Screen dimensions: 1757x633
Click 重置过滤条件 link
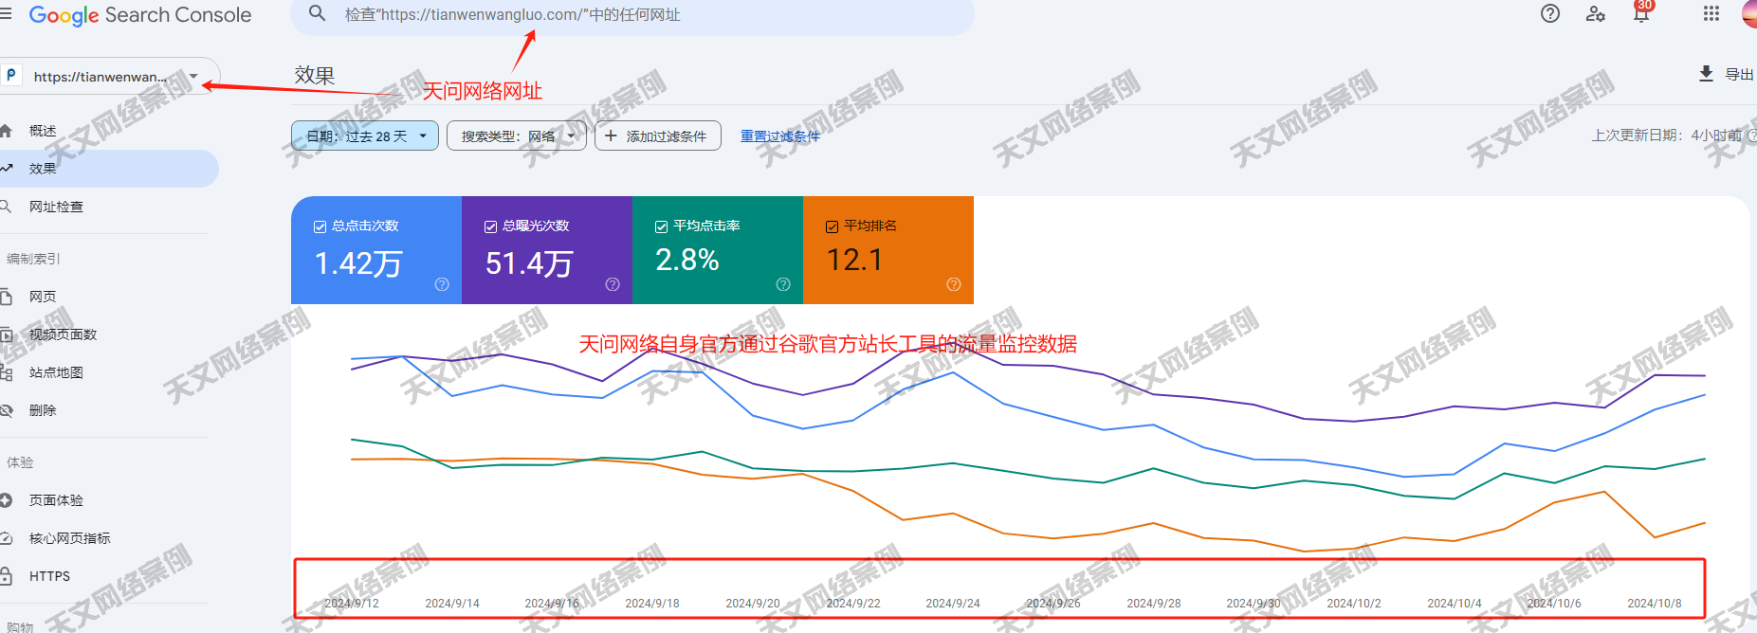780,136
